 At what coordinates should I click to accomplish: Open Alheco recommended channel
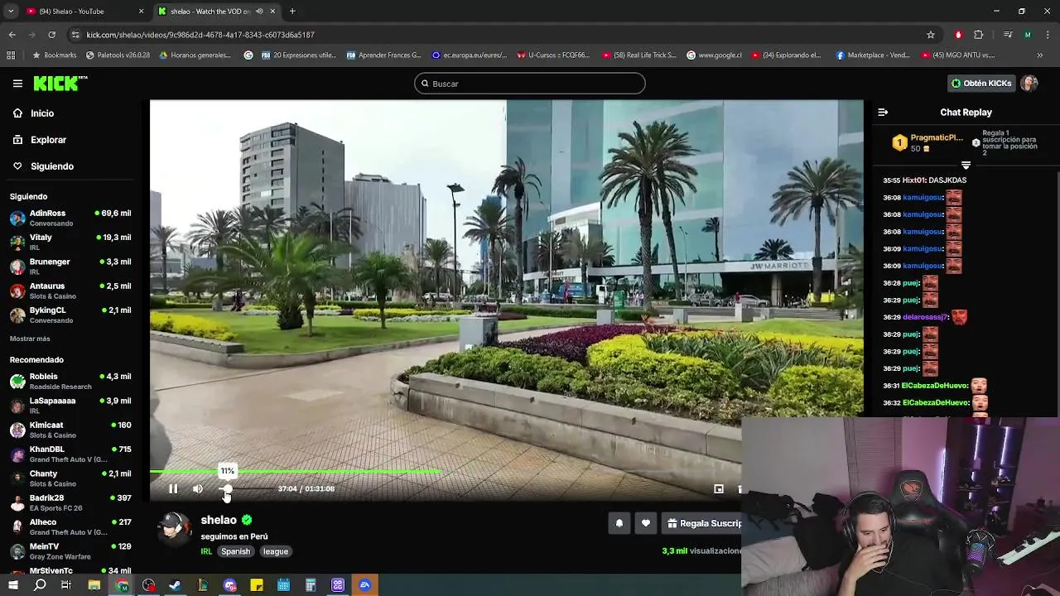tap(70, 526)
